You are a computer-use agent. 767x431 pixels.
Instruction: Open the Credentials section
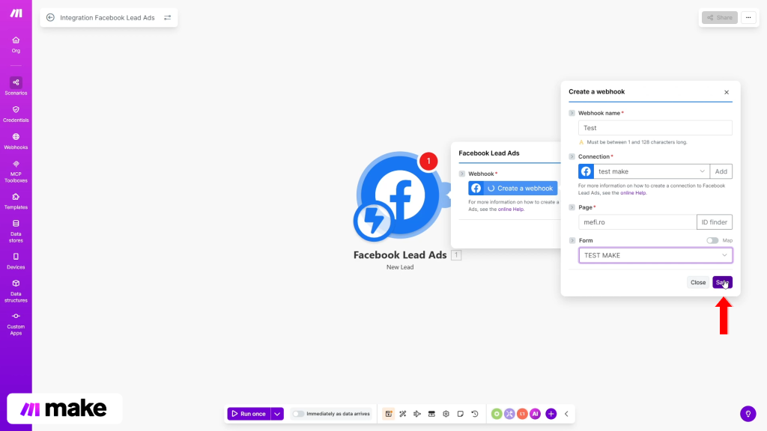click(x=16, y=114)
